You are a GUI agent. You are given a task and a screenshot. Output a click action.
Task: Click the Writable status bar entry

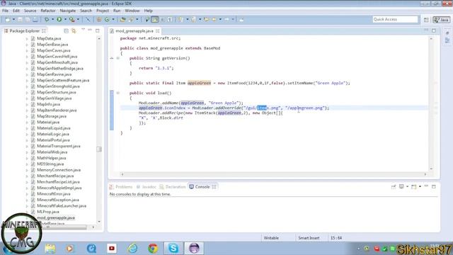pyautogui.click(x=271, y=238)
